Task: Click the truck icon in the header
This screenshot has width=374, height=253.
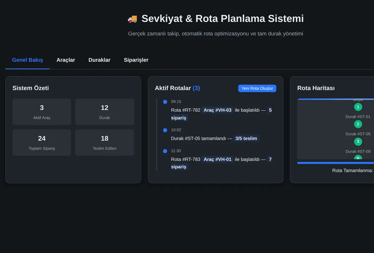Action: [132, 19]
